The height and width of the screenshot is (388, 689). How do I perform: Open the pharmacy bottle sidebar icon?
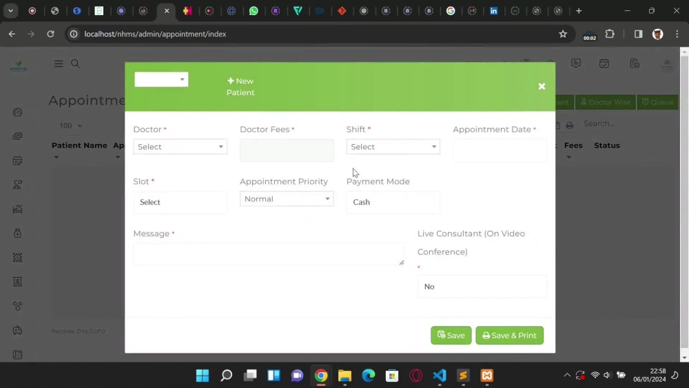pyautogui.click(x=18, y=234)
